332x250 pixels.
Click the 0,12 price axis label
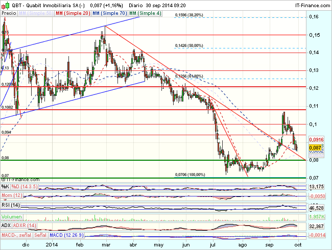(314, 88)
